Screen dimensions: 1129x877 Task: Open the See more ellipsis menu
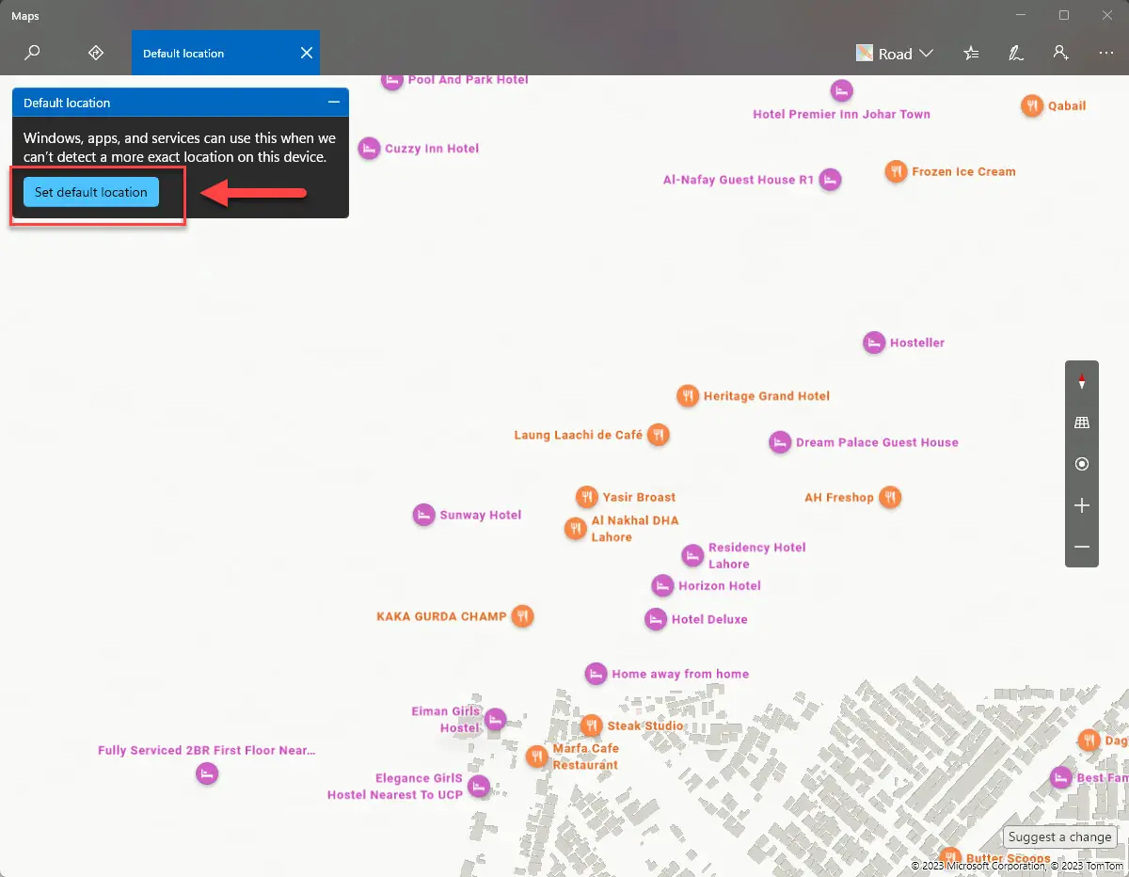tap(1106, 54)
